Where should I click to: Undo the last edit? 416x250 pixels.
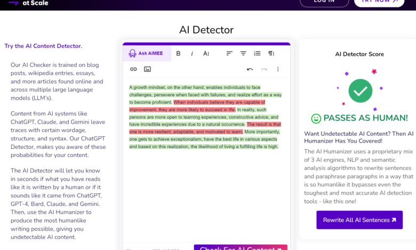click(x=250, y=69)
